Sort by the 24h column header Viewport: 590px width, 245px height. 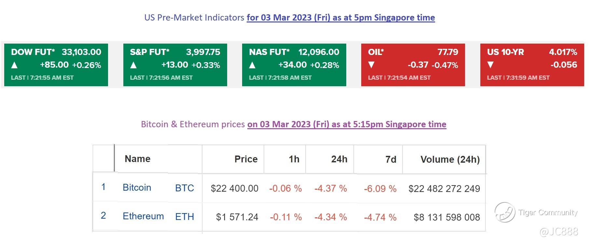tap(339, 159)
